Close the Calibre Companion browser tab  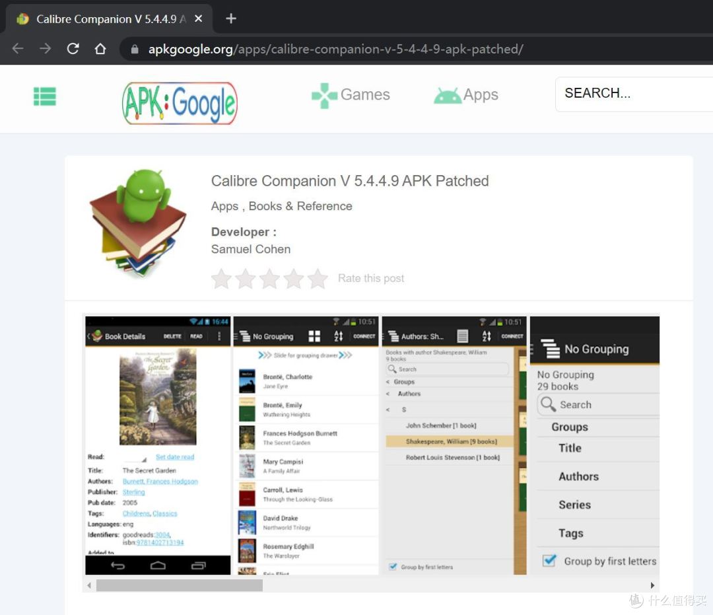tap(198, 18)
